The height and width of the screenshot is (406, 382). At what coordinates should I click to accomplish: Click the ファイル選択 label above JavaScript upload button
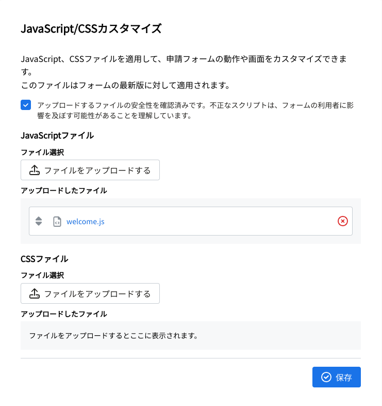point(42,152)
